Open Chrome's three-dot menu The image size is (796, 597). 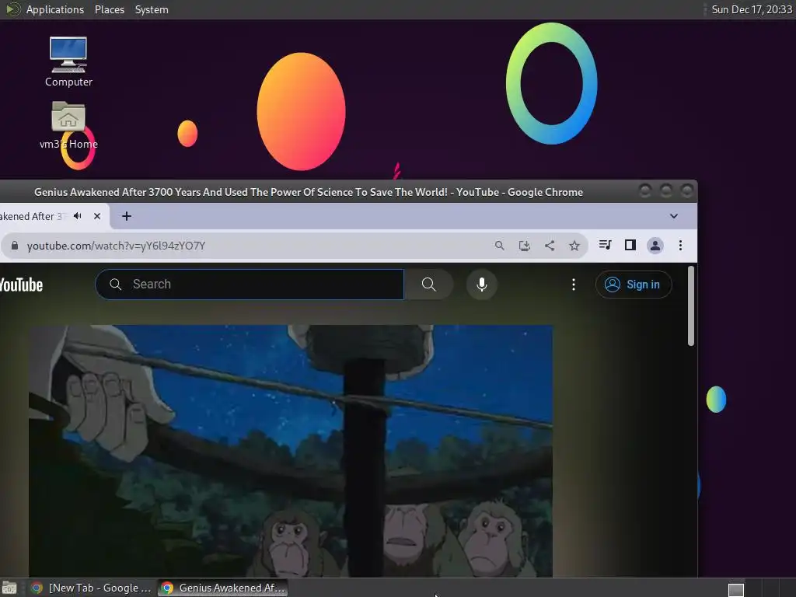click(x=680, y=246)
